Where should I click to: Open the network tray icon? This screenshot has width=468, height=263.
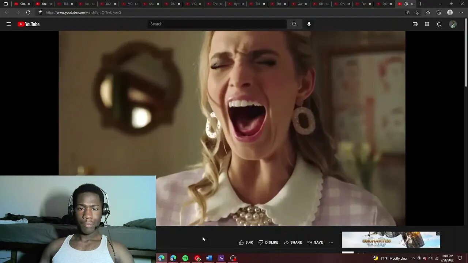click(437, 258)
